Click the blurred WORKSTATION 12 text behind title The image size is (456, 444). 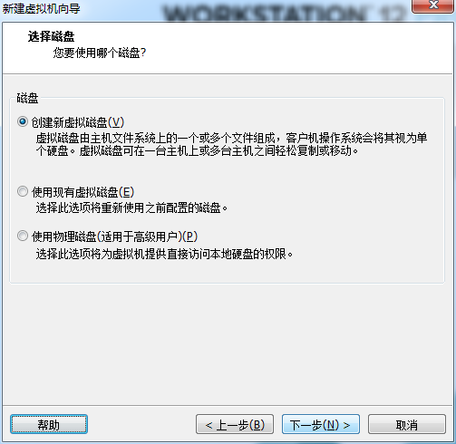284,14
